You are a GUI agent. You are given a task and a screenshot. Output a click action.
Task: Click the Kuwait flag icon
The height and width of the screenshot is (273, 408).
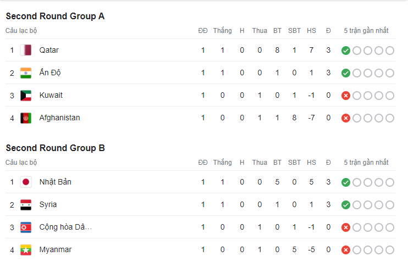click(x=26, y=95)
